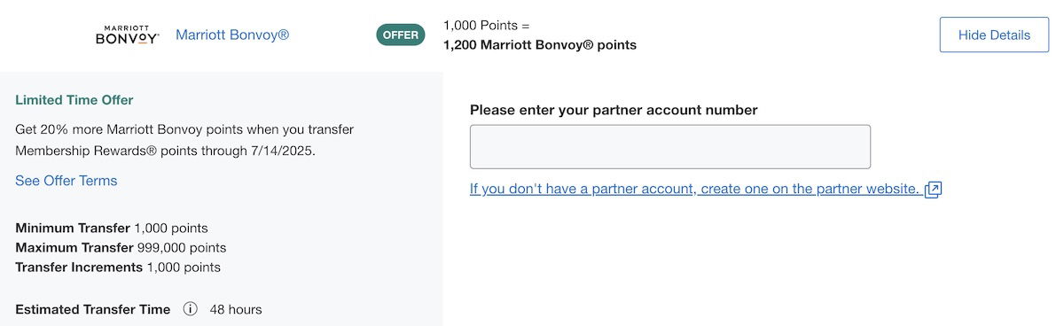Click the Estimated Transfer Time label

pos(92,309)
